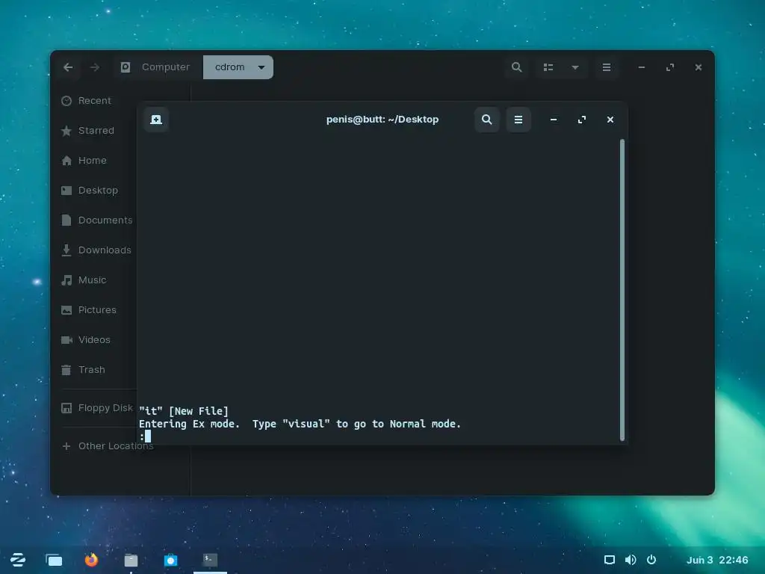Go forward in file manager
The width and height of the screenshot is (765, 574).
(x=95, y=67)
